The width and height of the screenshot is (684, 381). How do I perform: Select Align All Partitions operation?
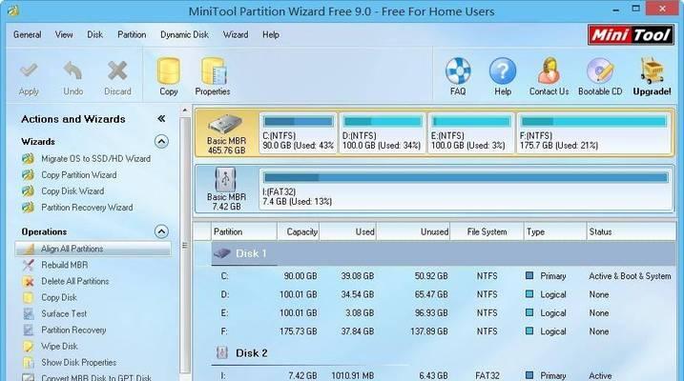[93, 249]
